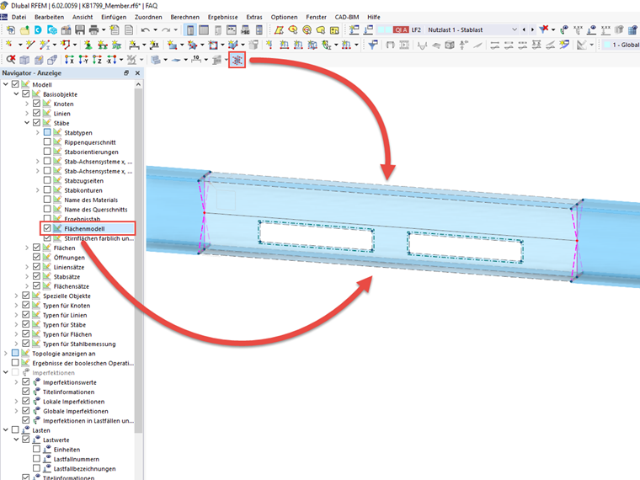Click the funnel filter icon in second toolbar
This screenshot has height=480, width=640.
click(x=373, y=45)
